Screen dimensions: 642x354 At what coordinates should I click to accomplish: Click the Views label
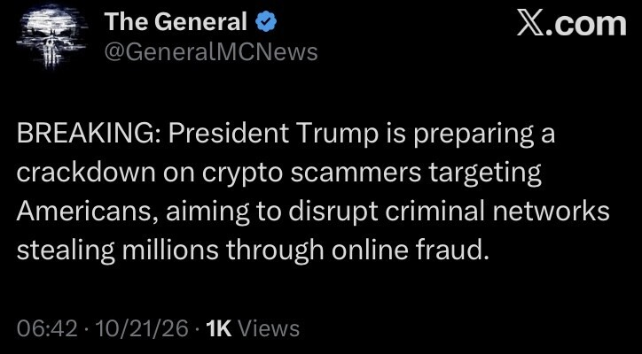[x=269, y=328]
